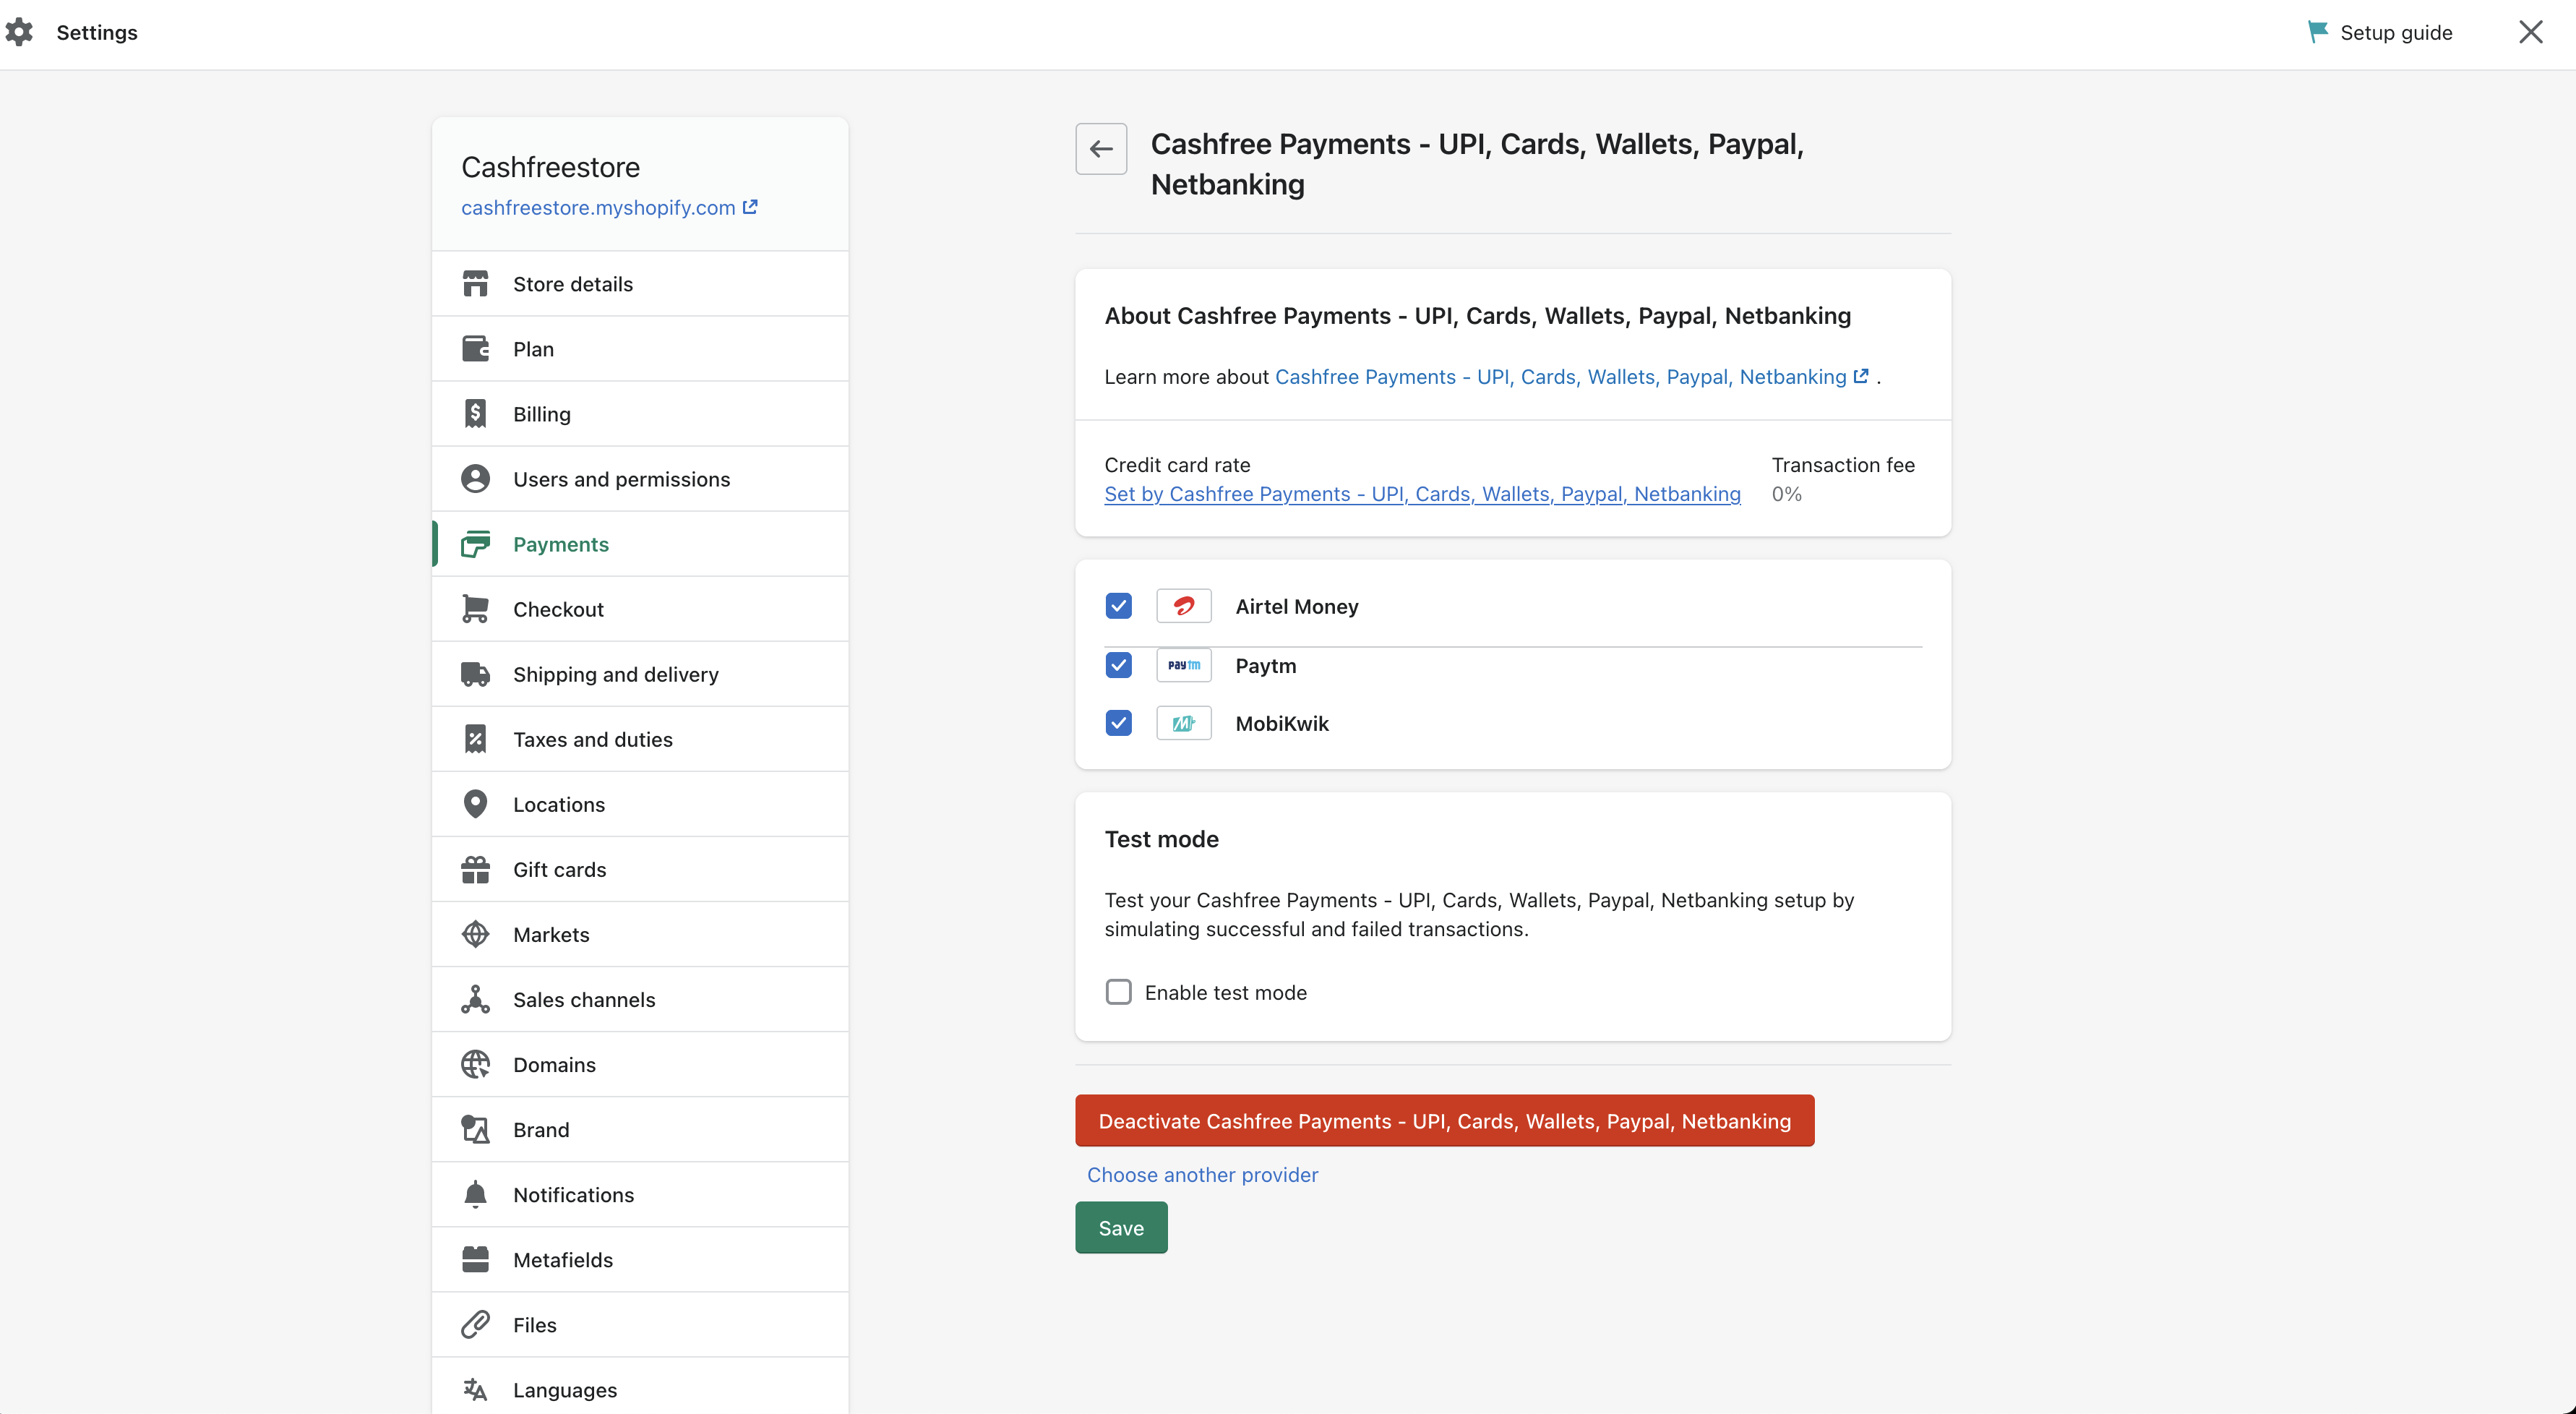2576x1414 pixels.
Task: Uncheck the Paytm checkbox
Action: (1119, 665)
